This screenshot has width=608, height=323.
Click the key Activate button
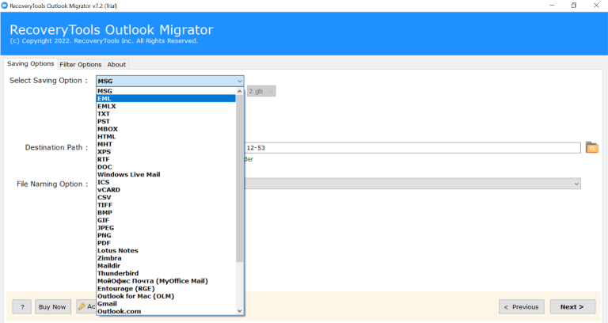click(x=86, y=306)
